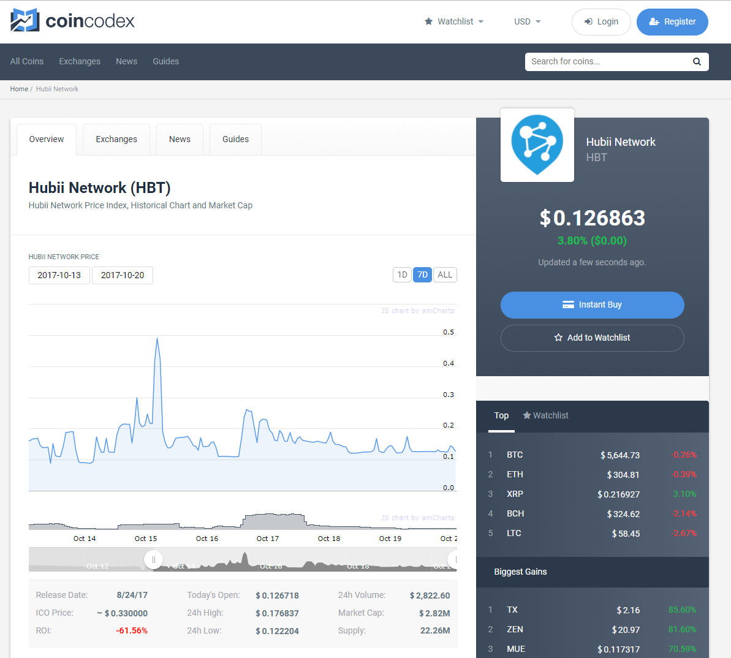This screenshot has height=658, width=731.
Task: Select the 7D chart range
Action: coord(422,275)
